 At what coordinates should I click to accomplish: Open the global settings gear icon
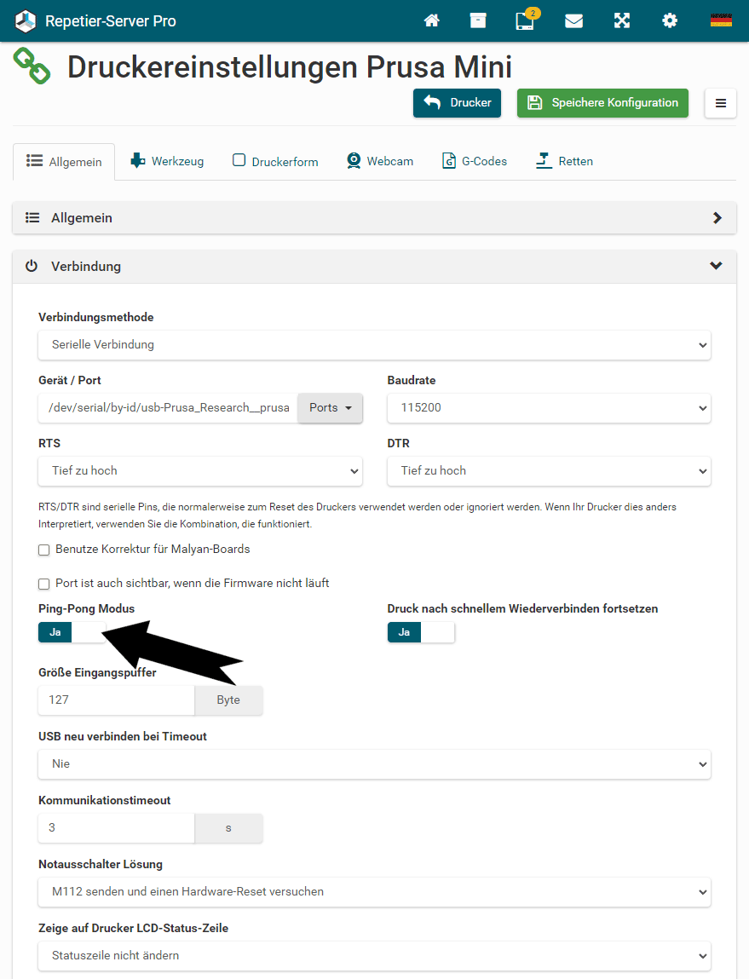pyautogui.click(x=670, y=20)
